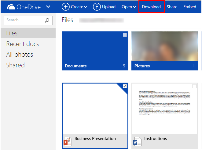Expand the Create dropdown arrow
202x150 pixels.
tap(86, 7)
